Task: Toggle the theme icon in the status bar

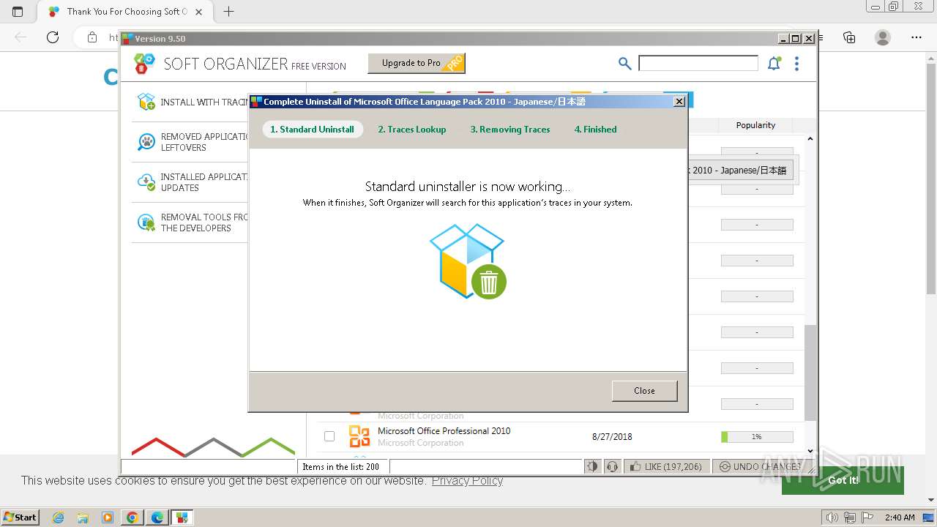Action: (x=592, y=466)
